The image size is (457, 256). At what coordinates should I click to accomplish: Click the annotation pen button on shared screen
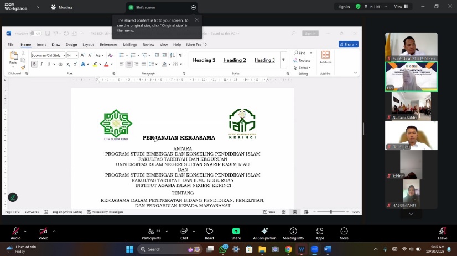pyautogui.click(x=13, y=197)
